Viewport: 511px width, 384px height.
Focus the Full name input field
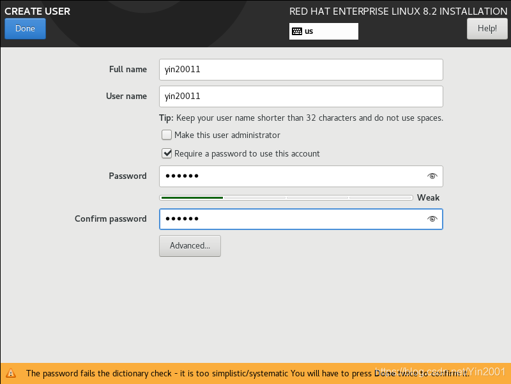click(301, 70)
